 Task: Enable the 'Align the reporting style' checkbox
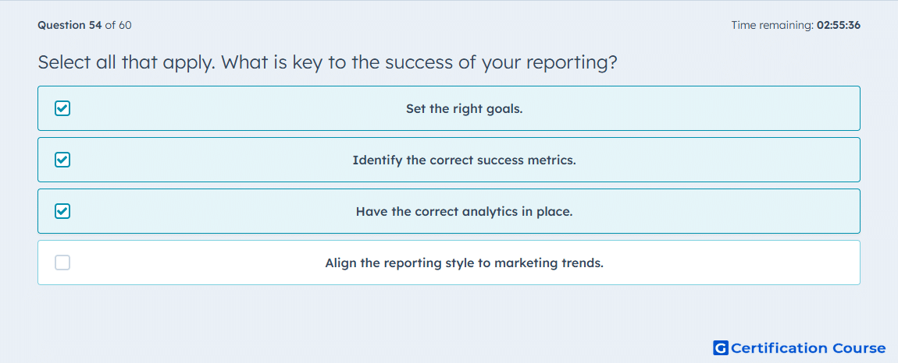[x=62, y=263]
